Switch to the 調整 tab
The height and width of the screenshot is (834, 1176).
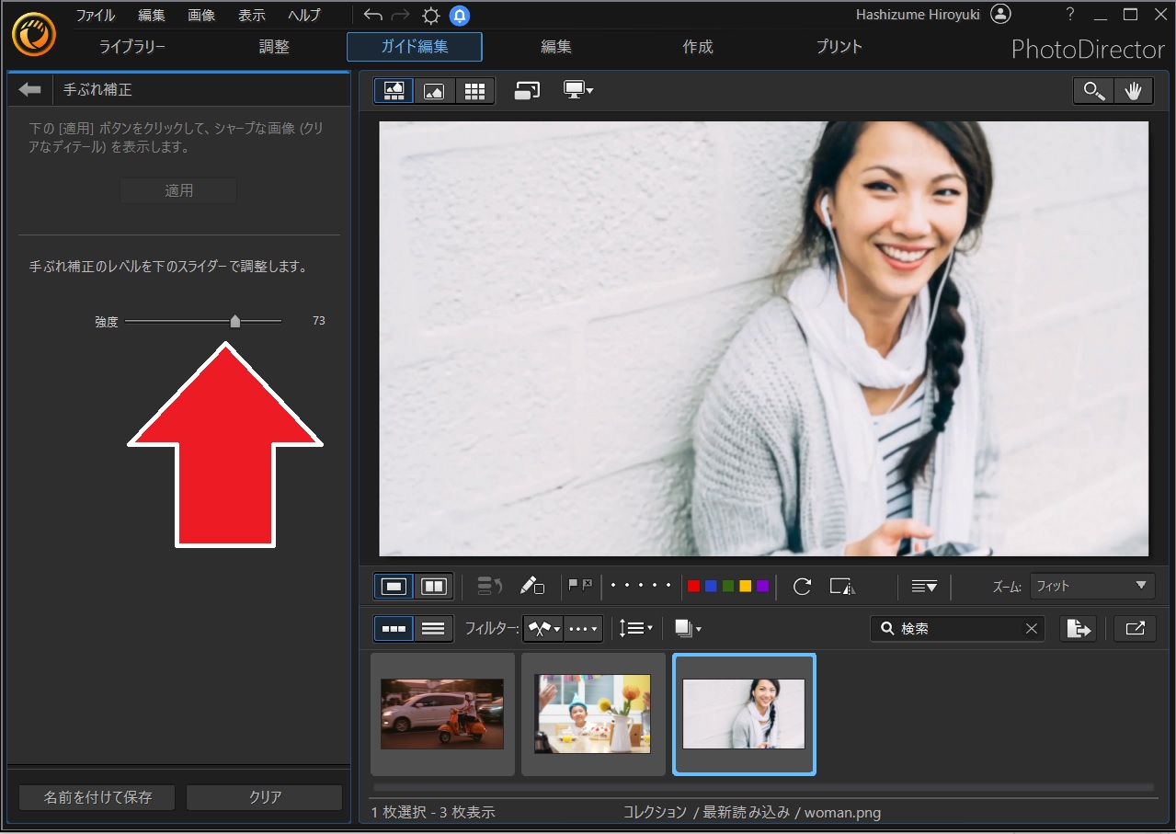274,47
